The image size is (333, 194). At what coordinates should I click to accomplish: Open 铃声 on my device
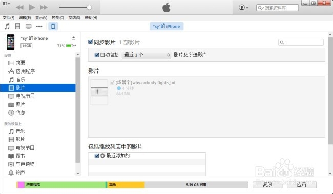38,173
